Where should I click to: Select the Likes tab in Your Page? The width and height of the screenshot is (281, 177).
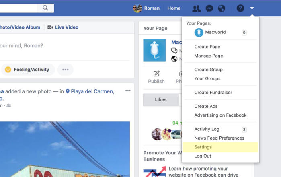(x=161, y=100)
